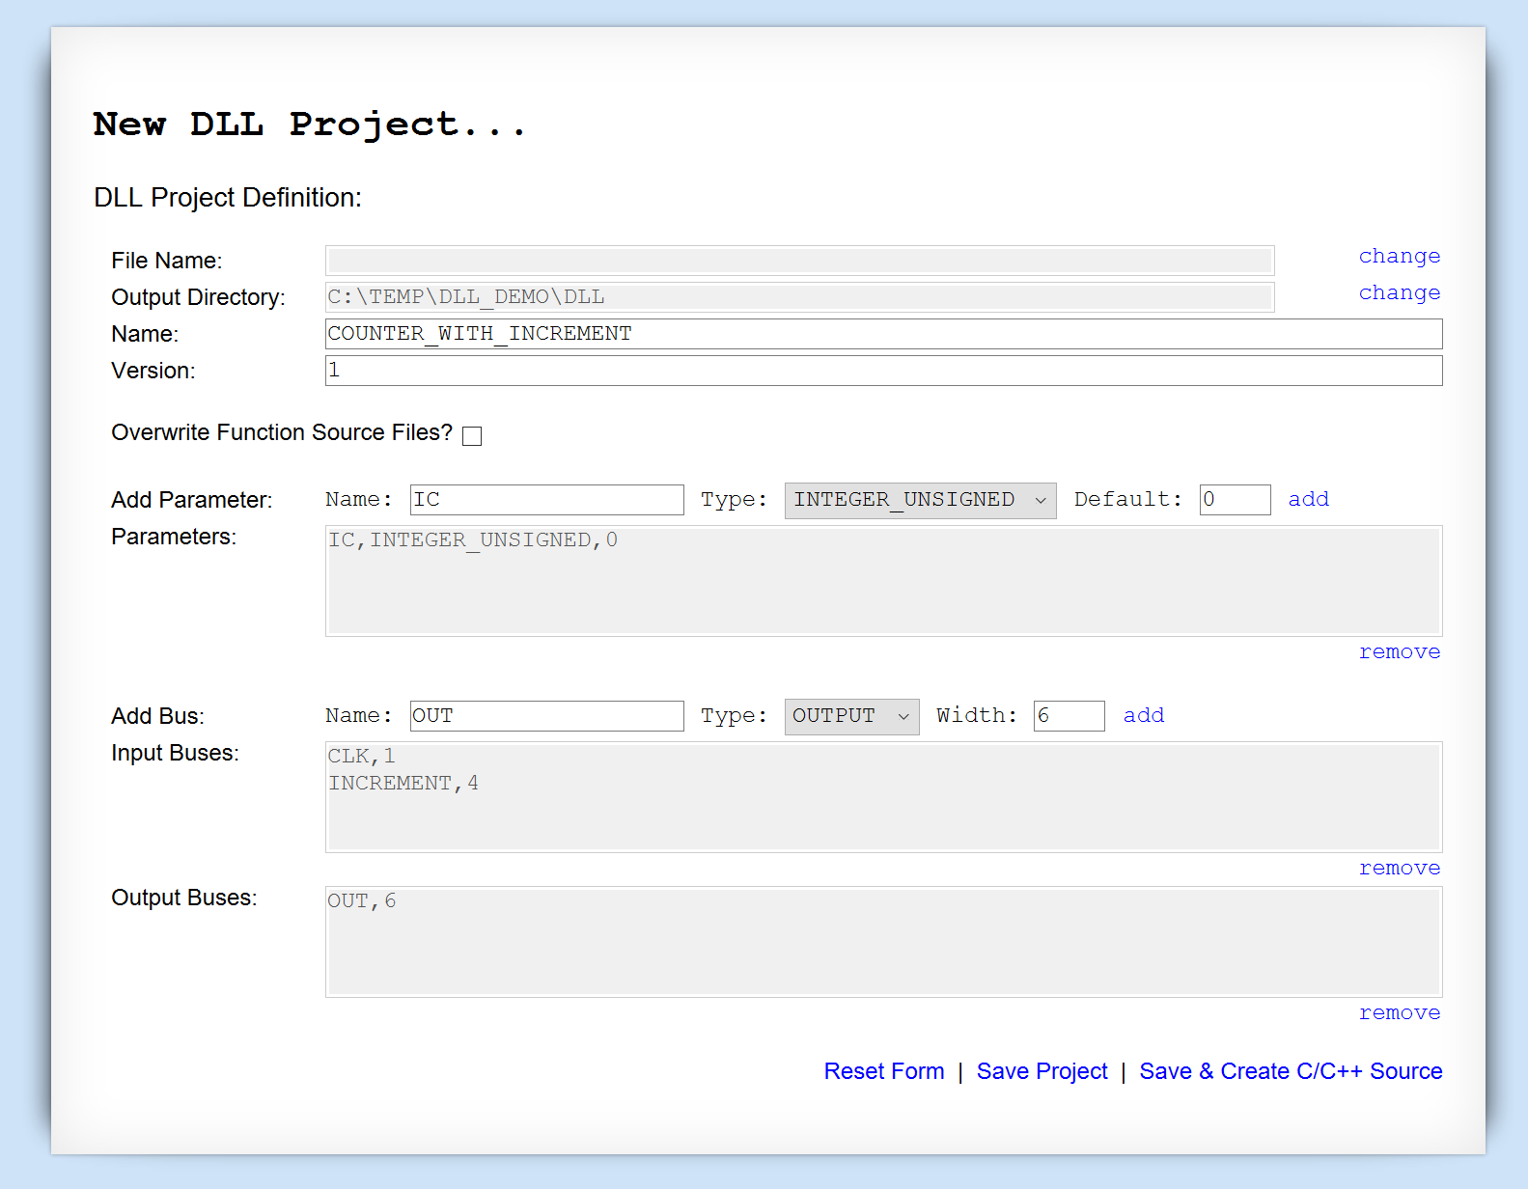The image size is (1528, 1189).
Task: Expand the bus Type dropdown OUTPUT
Action: 850,716
